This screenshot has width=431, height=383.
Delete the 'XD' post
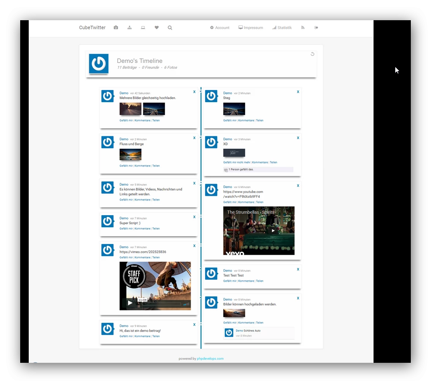tap(298, 138)
